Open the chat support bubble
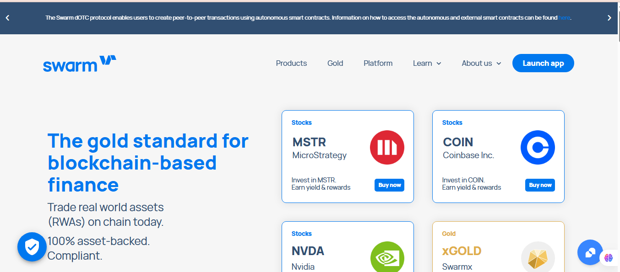This screenshot has width=620, height=272. 590,252
